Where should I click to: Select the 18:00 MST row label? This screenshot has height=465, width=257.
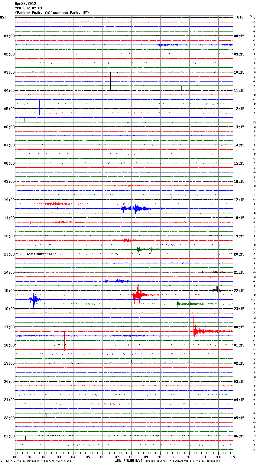[x=9, y=345]
